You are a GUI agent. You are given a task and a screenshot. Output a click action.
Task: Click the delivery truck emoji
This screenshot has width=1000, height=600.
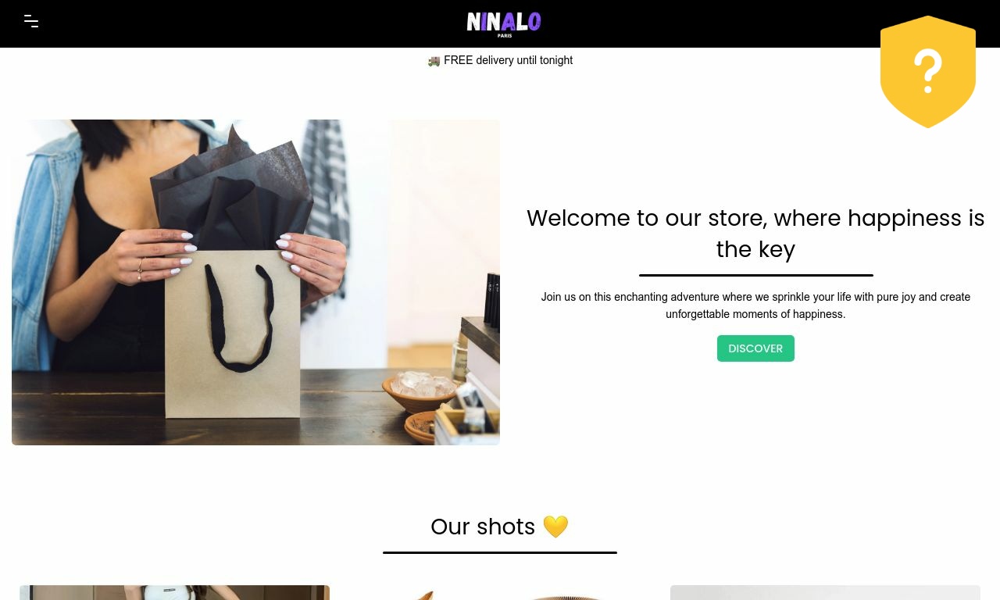(434, 61)
